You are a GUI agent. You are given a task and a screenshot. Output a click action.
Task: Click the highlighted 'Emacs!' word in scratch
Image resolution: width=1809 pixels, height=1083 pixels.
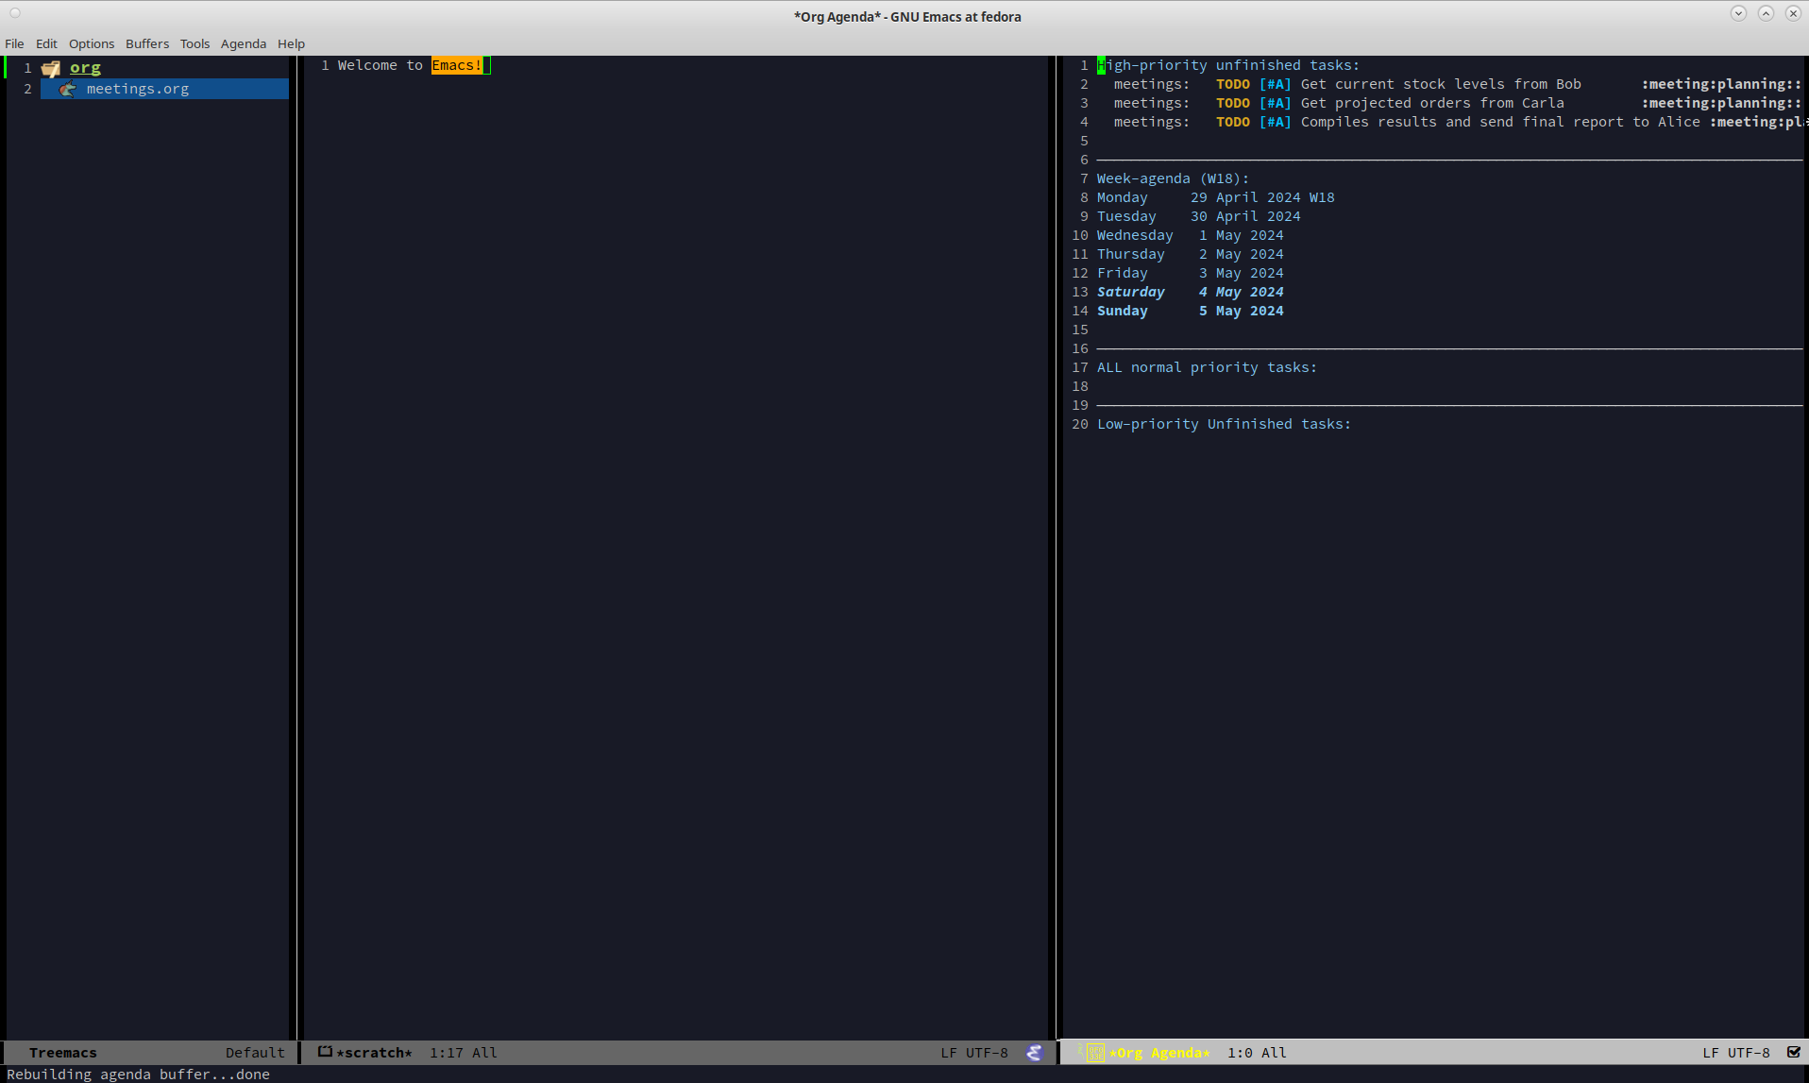[457, 65]
